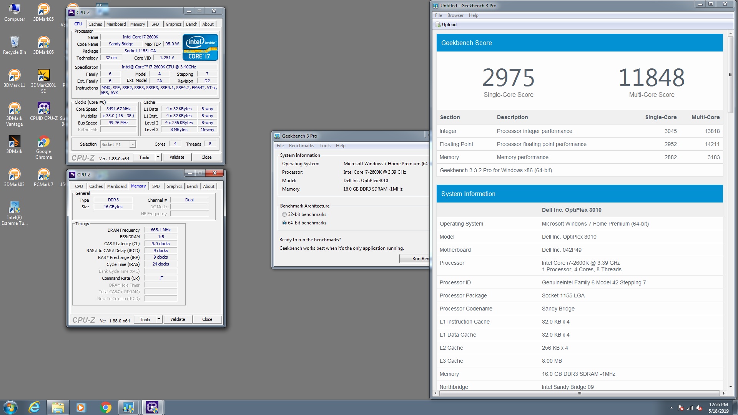Open Help menu in Geekbench results window

click(474, 15)
